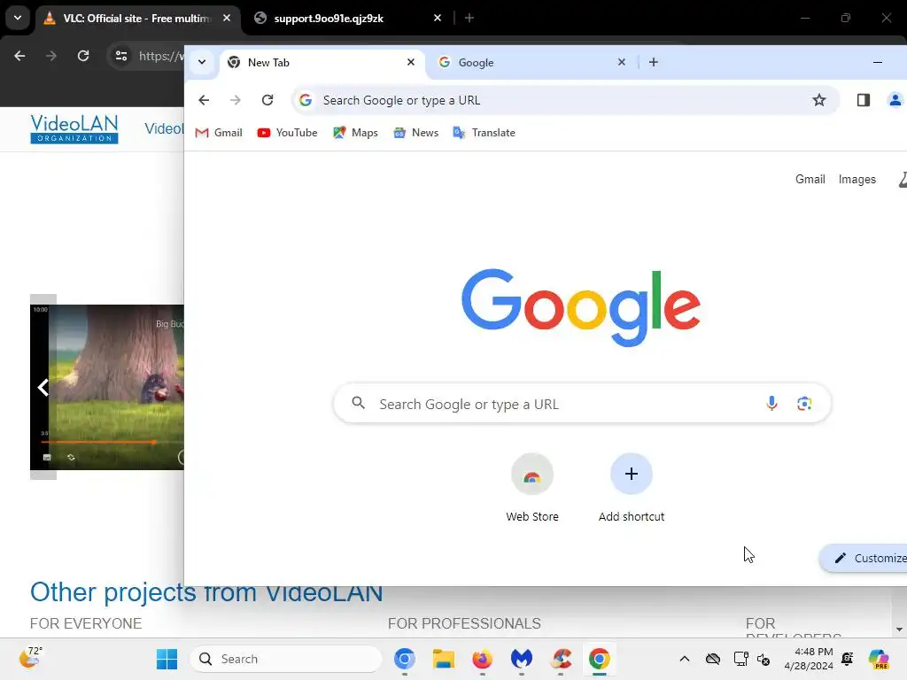Click the magnifier icon in the Google search box

(x=359, y=403)
